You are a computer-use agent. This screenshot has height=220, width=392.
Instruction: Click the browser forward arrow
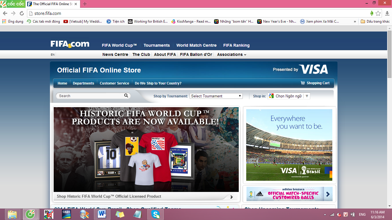point(13,13)
